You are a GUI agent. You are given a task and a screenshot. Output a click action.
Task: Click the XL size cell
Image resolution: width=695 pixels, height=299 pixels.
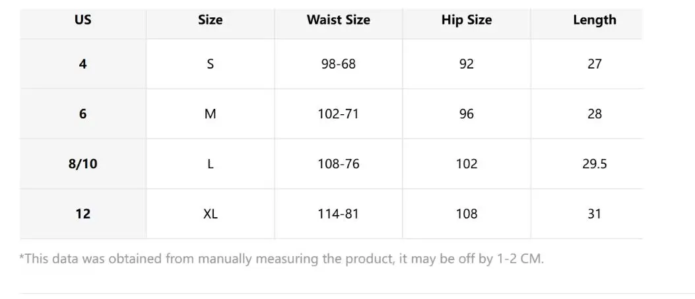coord(210,214)
